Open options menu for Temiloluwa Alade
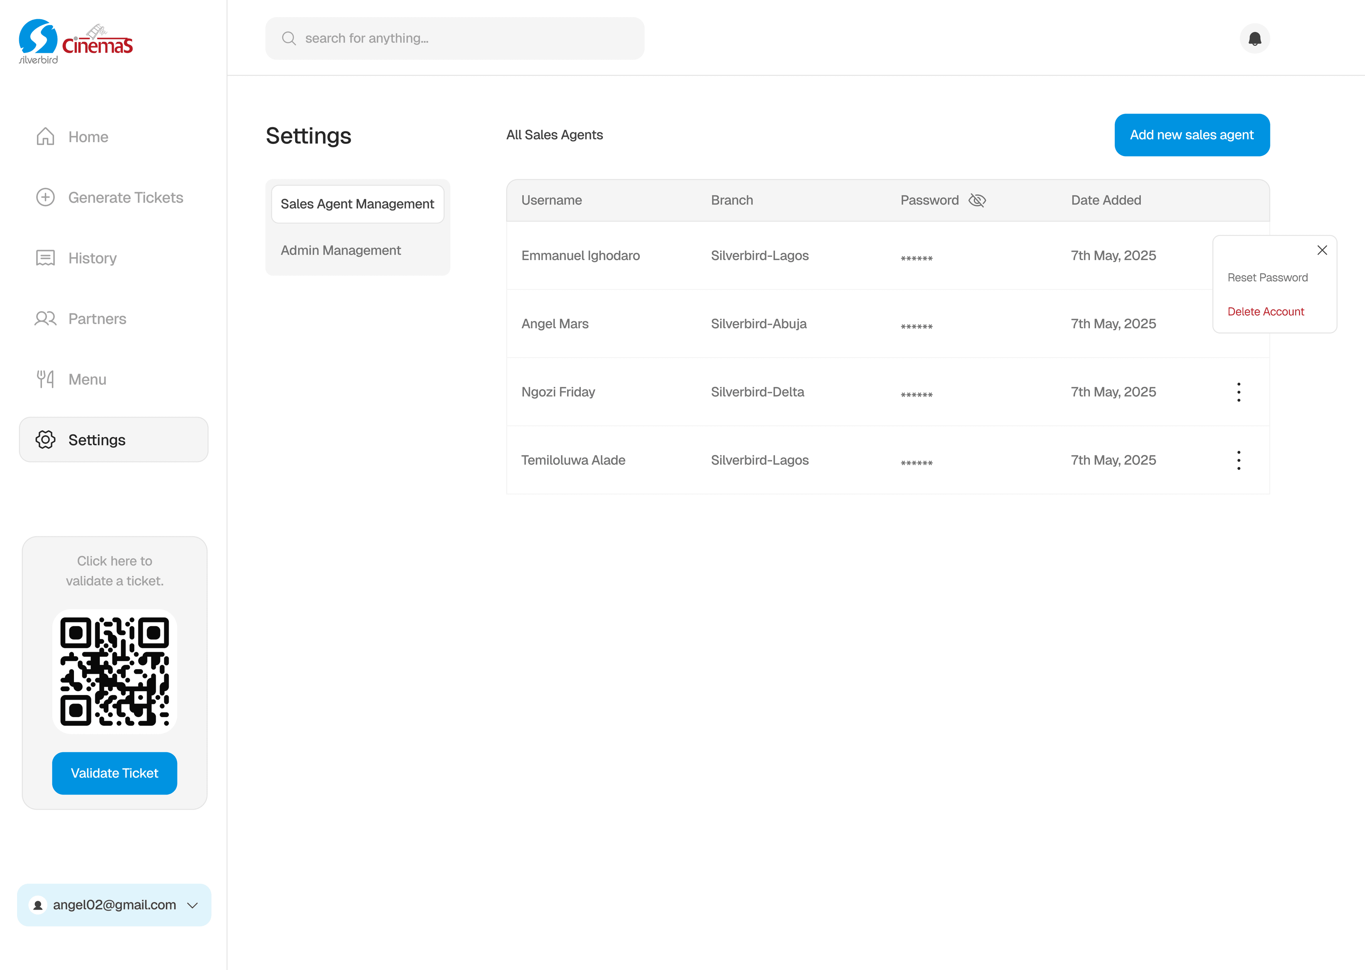Viewport: 1365px width, 970px height. pos(1238,460)
